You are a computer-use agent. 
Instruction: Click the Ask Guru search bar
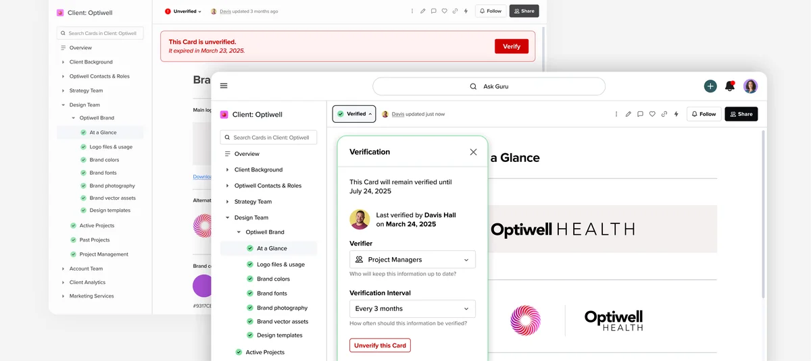tap(489, 86)
